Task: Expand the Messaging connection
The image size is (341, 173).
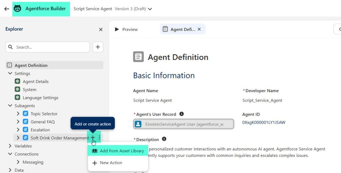Action: coord(18,162)
